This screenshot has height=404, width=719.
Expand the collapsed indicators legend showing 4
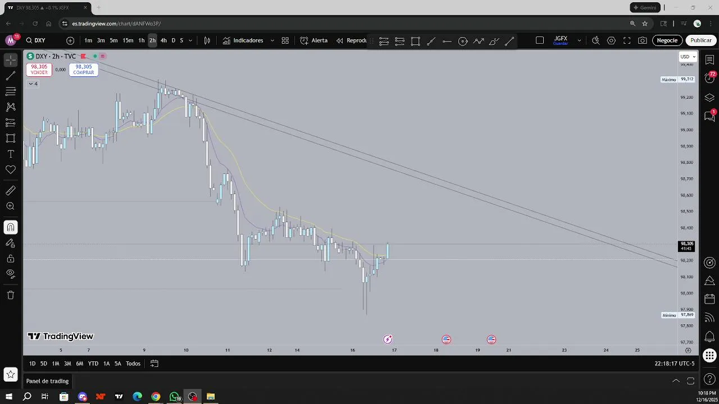33,84
